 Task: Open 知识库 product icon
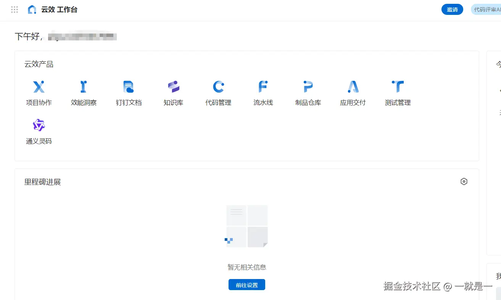click(x=174, y=87)
